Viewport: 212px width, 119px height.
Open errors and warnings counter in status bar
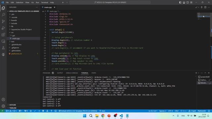point(11,111)
